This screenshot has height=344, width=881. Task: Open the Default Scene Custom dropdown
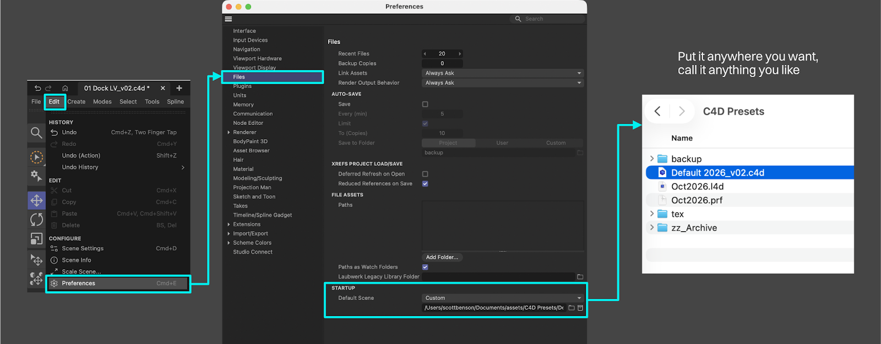[x=503, y=298]
